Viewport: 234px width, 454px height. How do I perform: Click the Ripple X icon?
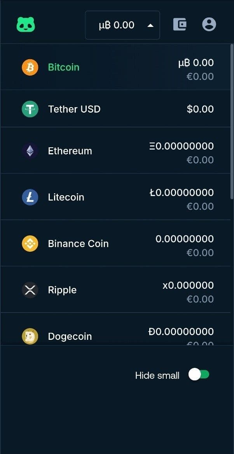click(x=30, y=290)
